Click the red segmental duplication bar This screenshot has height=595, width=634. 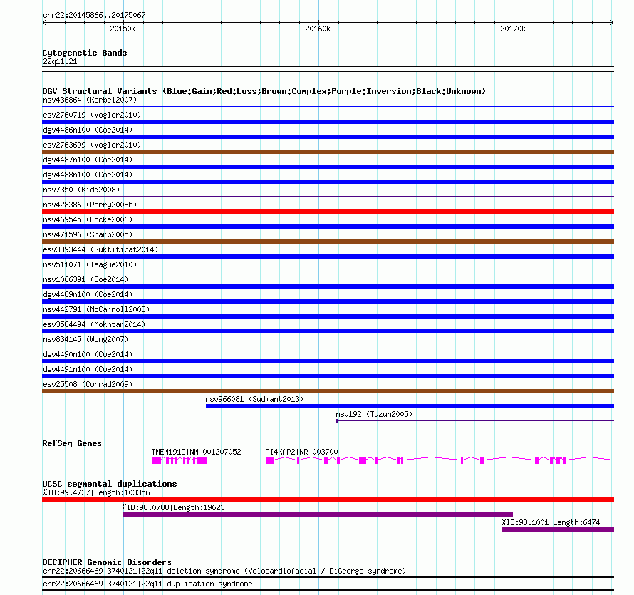[328, 500]
